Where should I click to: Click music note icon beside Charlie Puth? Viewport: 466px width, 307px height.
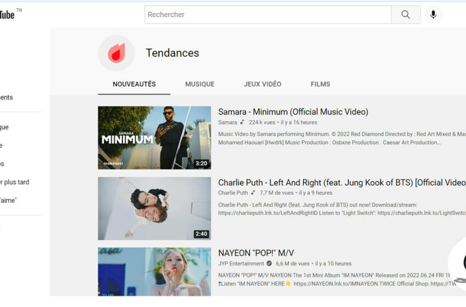pos(253,193)
